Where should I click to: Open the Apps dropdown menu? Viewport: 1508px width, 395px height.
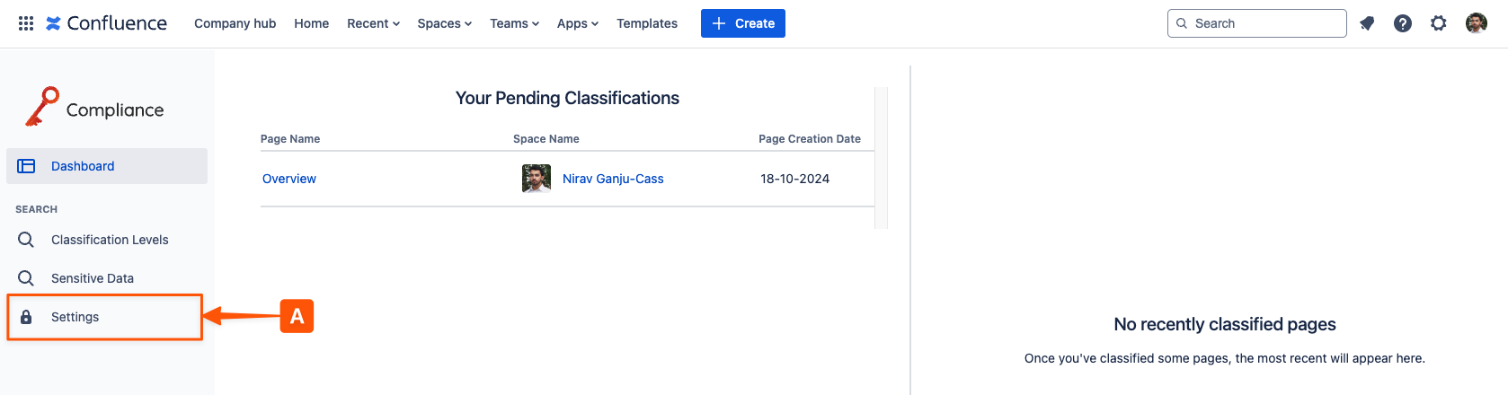[577, 23]
